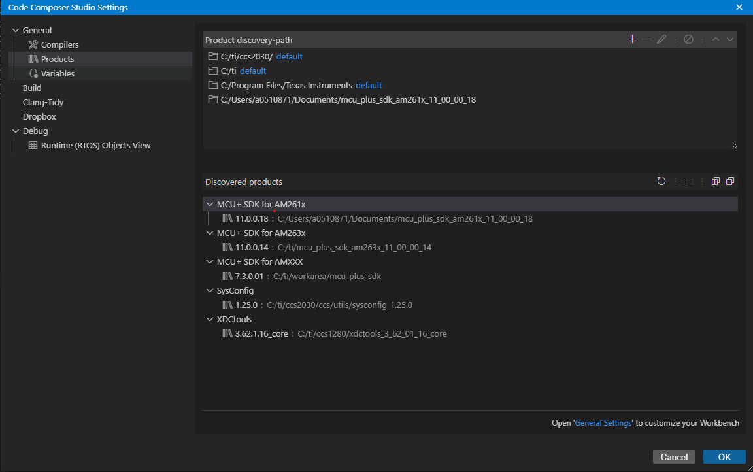Open the General Settings link
753x472 pixels.
pos(603,423)
